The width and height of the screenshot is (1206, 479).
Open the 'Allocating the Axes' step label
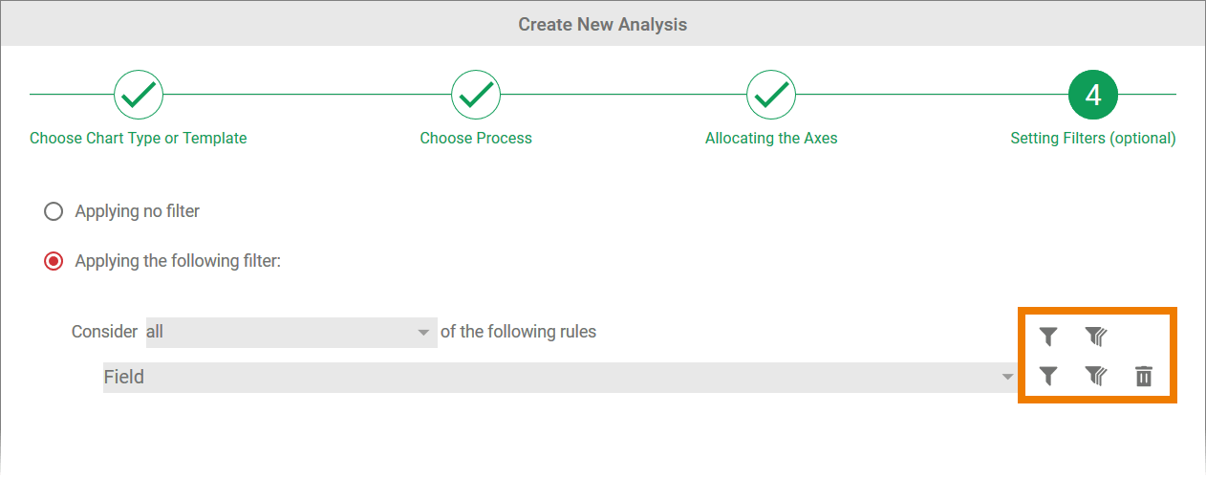771,139
